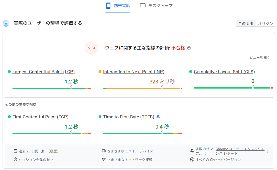
Task: Click the help icon beside 過去 28 日間
Action: coord(42,151)
